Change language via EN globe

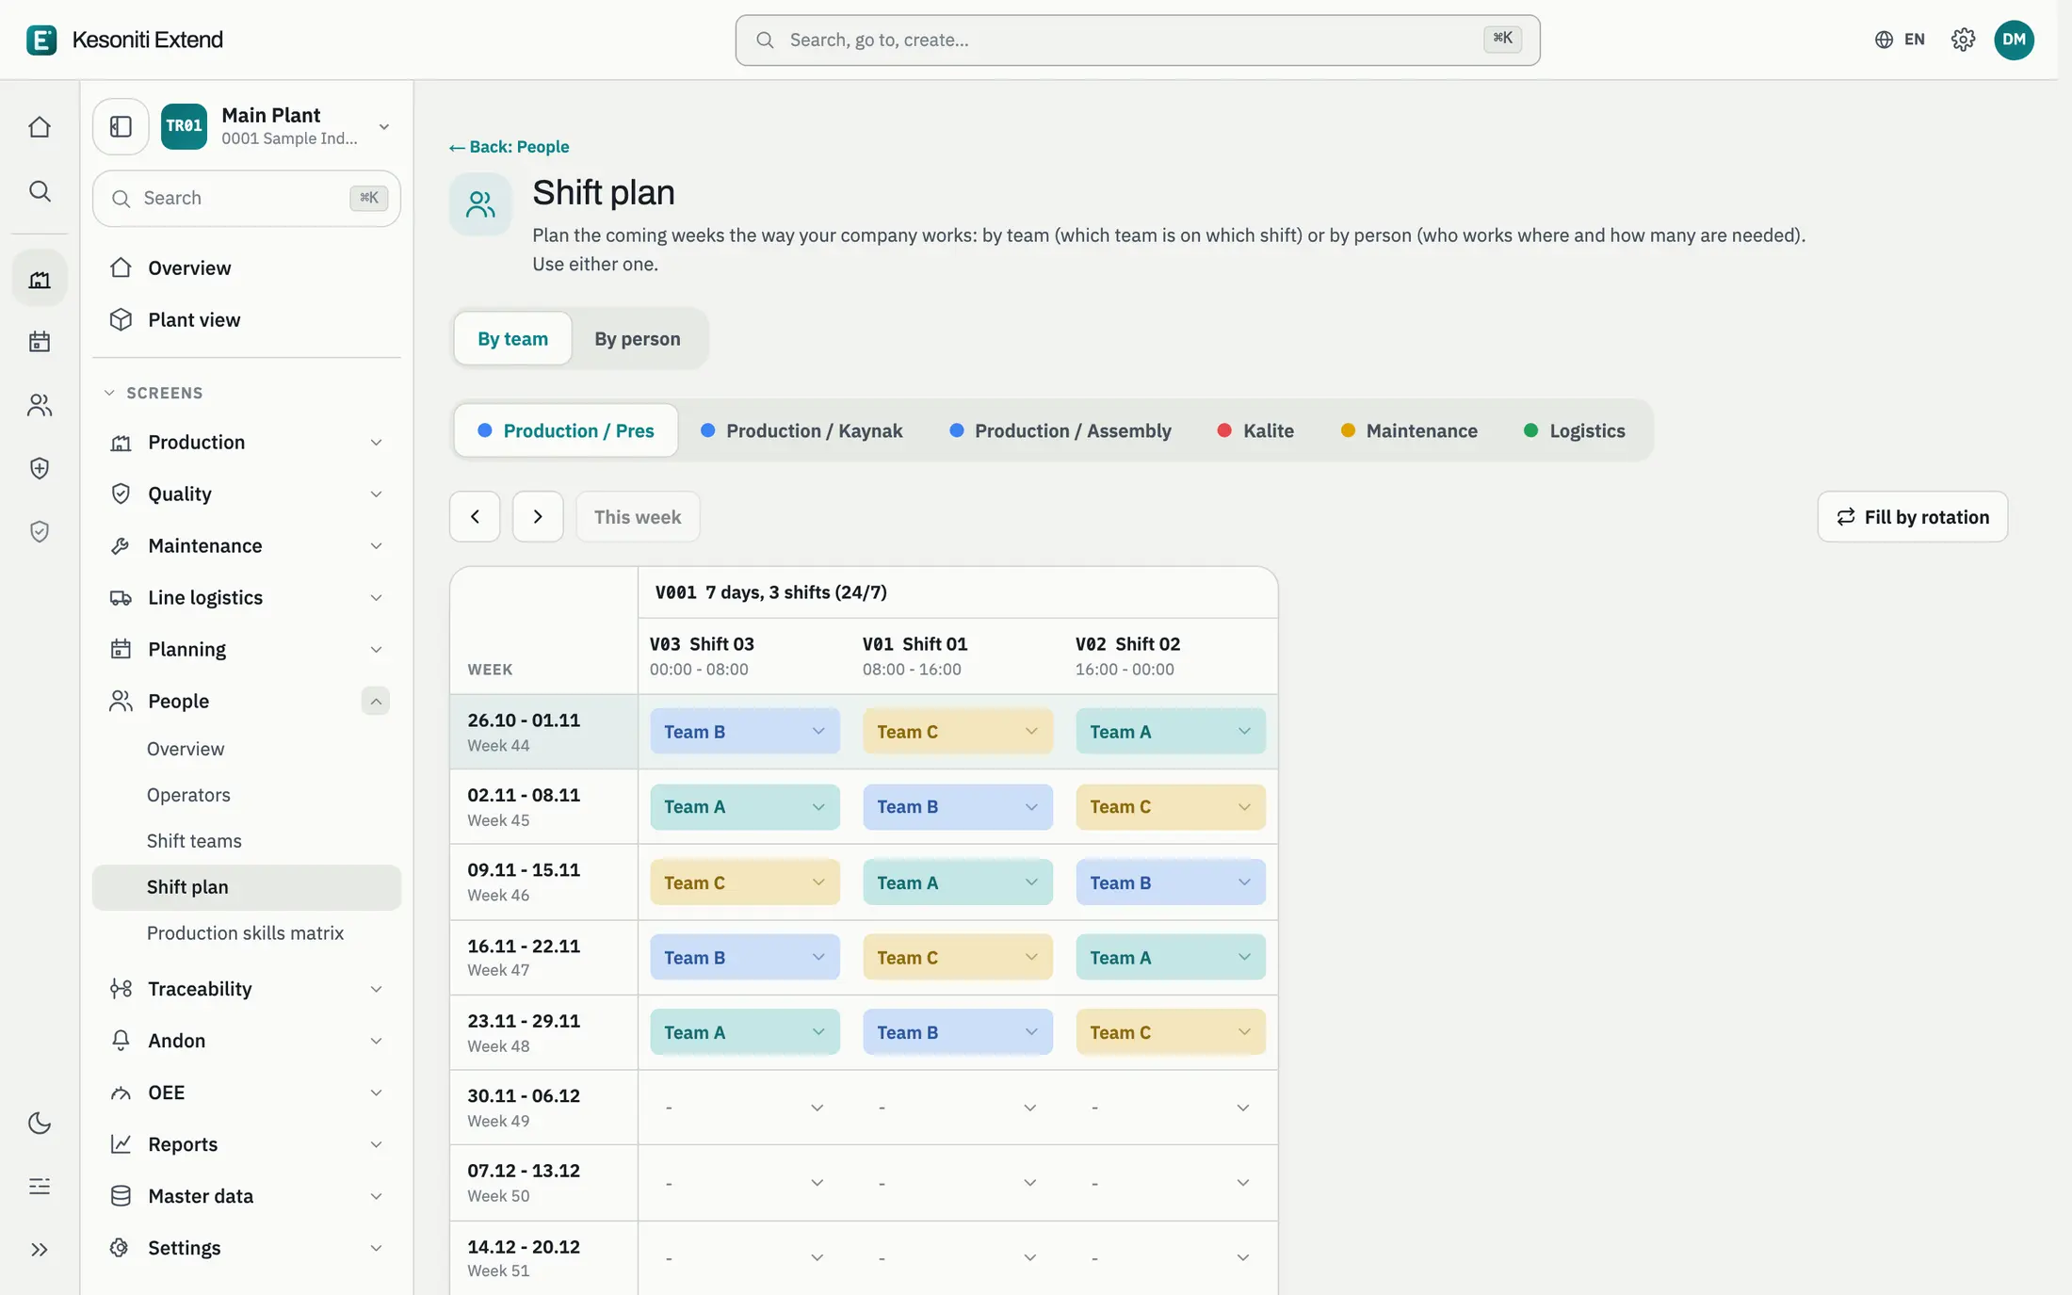pos(1900,40)
